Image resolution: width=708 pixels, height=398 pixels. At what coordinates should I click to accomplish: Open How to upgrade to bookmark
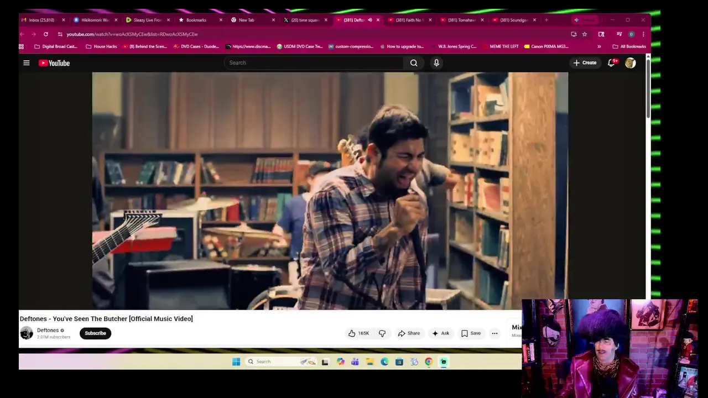tap(402, 46)
